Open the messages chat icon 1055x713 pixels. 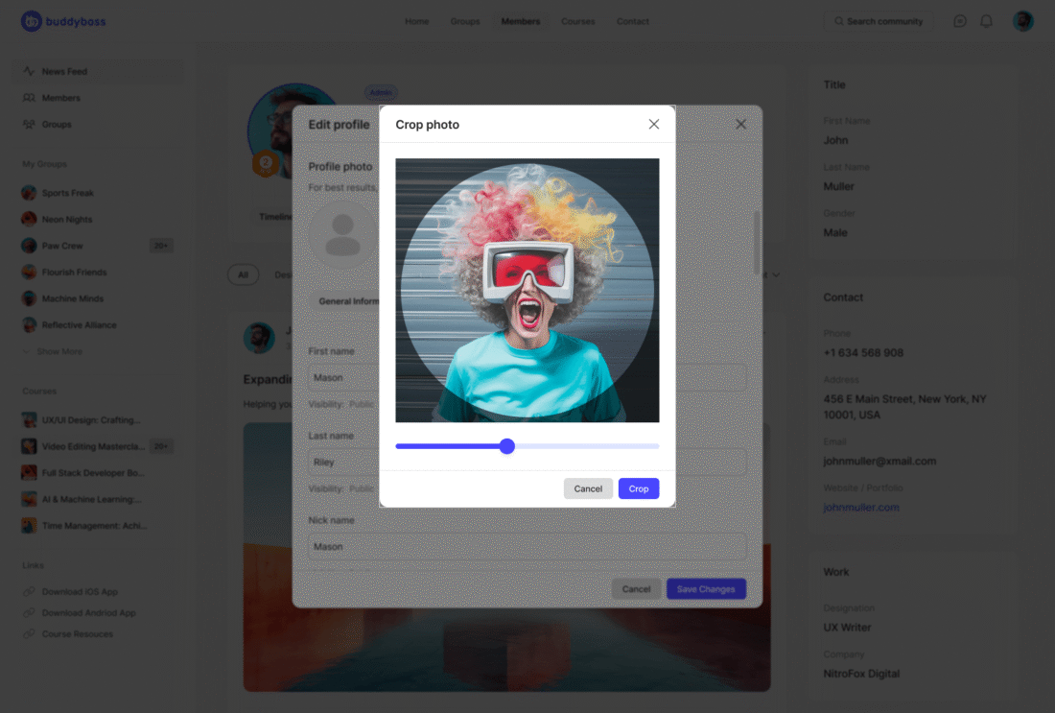click(x=960, y=21)
